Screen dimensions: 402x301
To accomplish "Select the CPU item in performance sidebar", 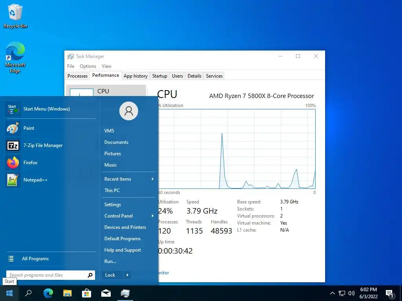I will pyautogui.click(x=106, y=91).
